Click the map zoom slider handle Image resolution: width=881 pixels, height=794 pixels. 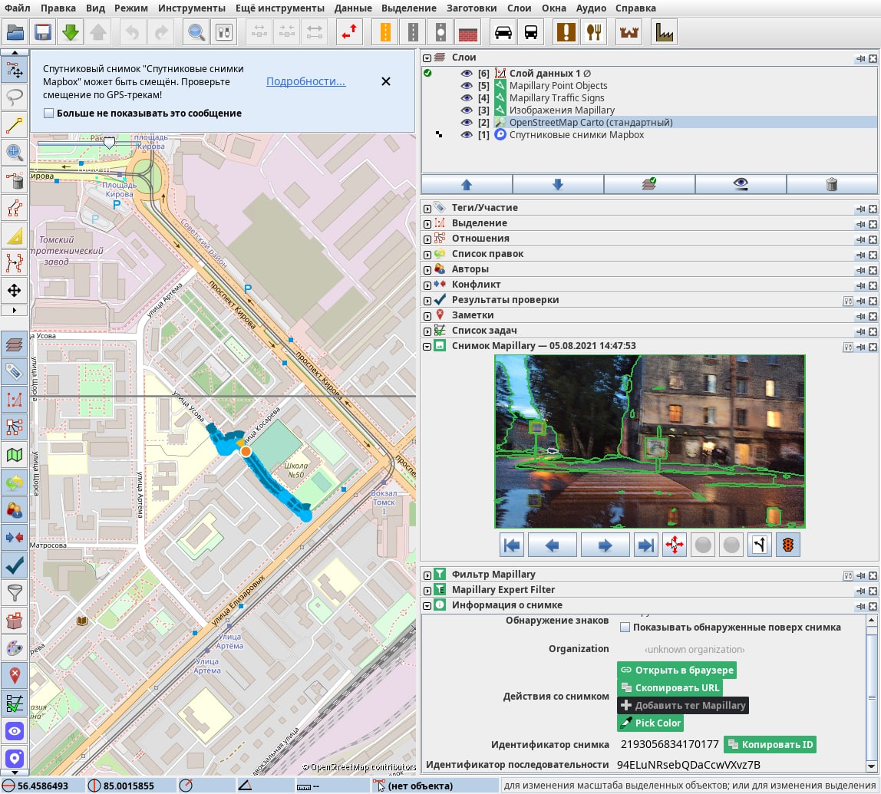click(x=110, y=143)
